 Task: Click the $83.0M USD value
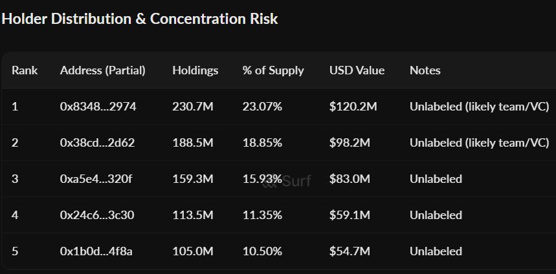pyautogui.click(x=351, y=178)
